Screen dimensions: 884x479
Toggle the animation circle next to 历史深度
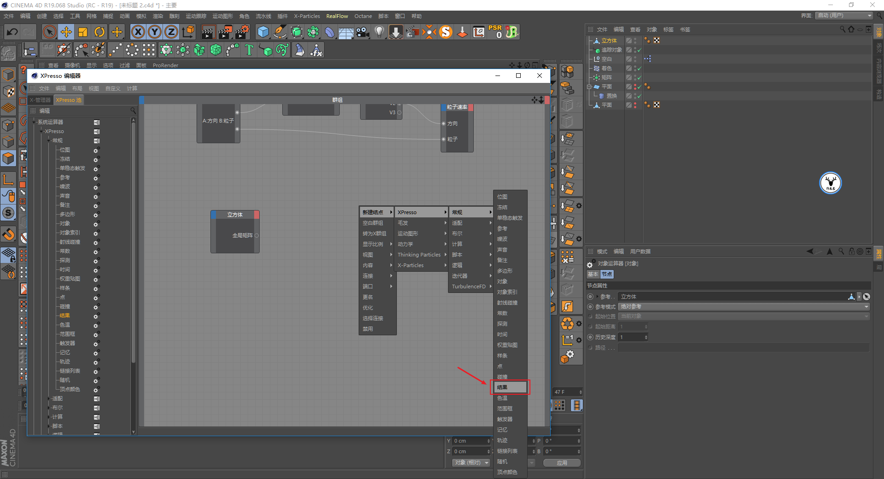coord(590,337)
